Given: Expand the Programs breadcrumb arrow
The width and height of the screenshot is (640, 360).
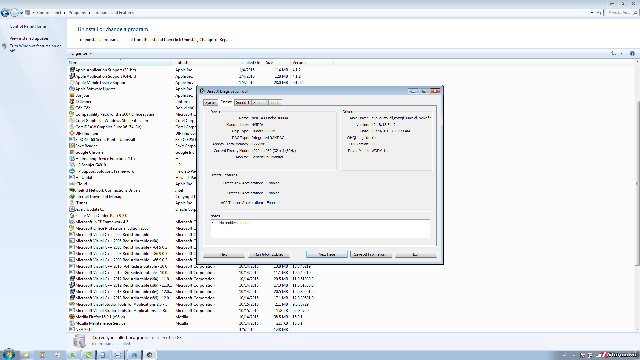Looking at the screenshot, I should (x=89, y=13).
